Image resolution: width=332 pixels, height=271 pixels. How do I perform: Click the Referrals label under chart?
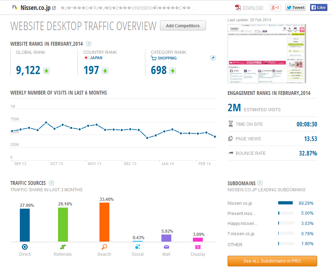63,254
